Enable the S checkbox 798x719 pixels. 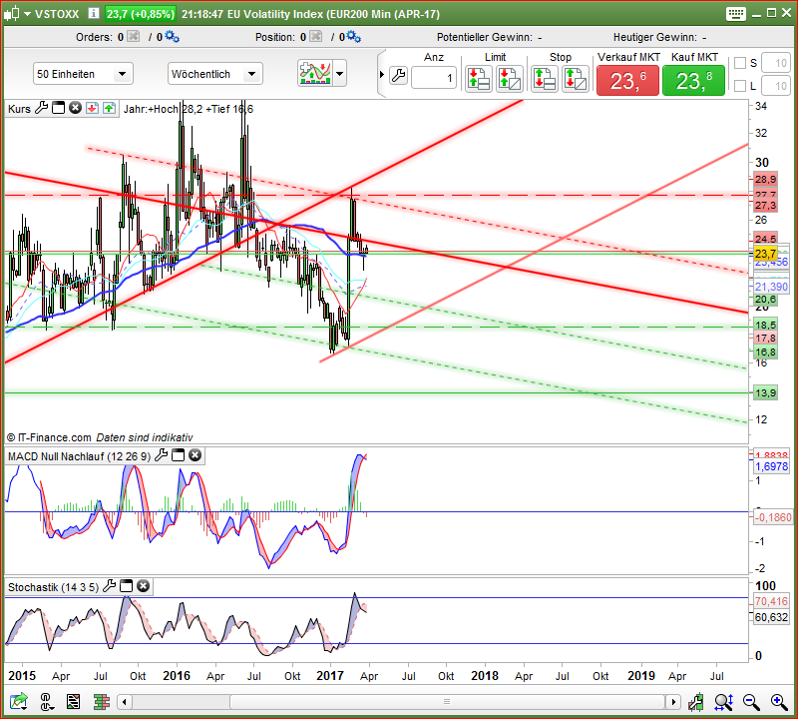tap(739, 63)
